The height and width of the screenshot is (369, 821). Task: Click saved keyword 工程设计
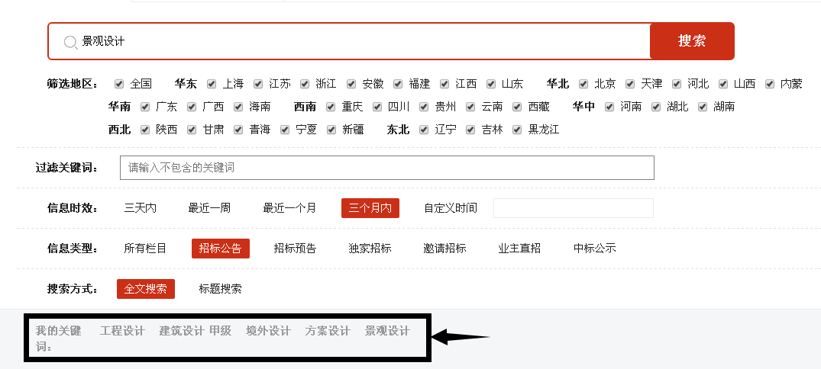point(122,331)
